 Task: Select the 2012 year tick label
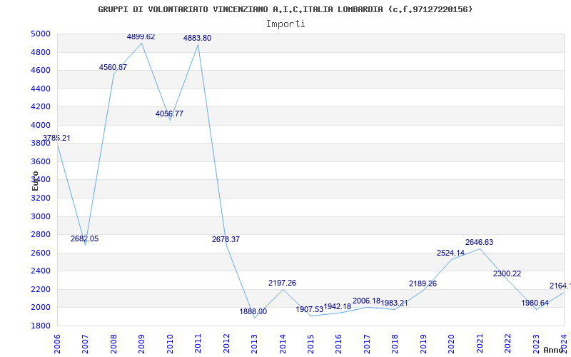click(226, 343)
